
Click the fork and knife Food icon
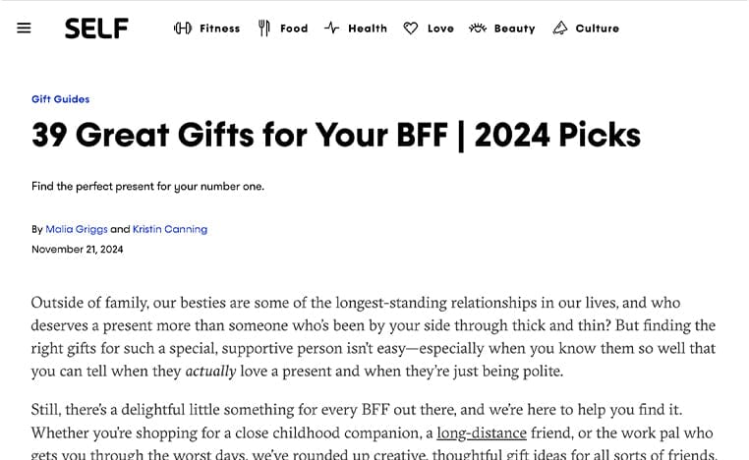coord(264,29)
